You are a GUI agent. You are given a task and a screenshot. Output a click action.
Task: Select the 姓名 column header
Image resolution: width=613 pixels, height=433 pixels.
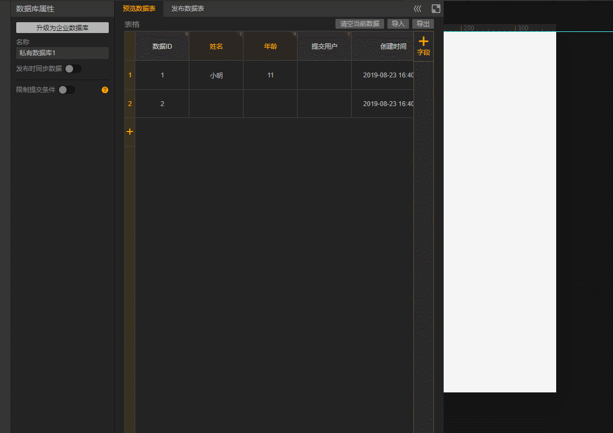pos(216,46)
